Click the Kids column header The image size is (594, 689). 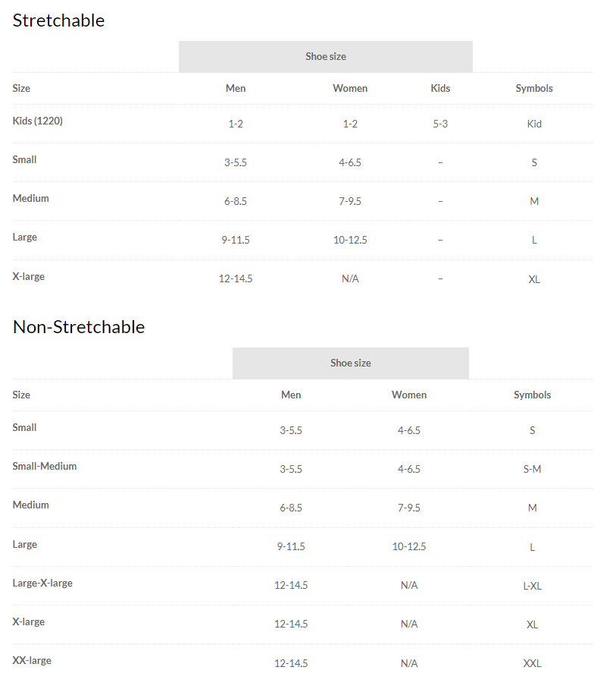(x=440, y=89)
